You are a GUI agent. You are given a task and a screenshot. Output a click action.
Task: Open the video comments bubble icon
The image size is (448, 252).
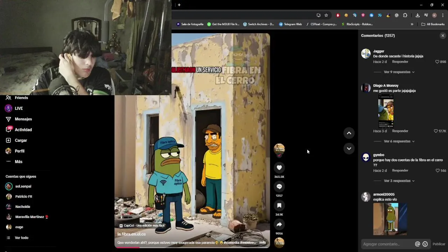279,187
